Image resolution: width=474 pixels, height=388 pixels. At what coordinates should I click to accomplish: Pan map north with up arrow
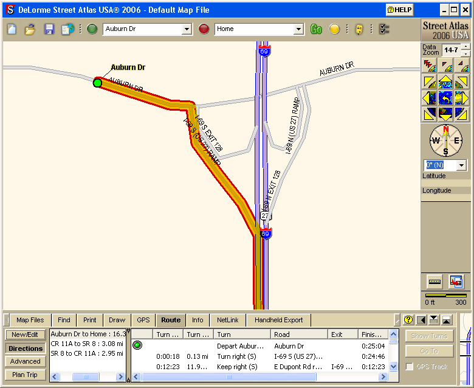pyautogui.click(x=445, y=82)
